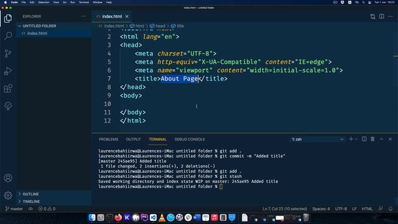Screen dimensions: 398x224
Task: Kill the terminal with trash icon
Action: click(373, 139)
